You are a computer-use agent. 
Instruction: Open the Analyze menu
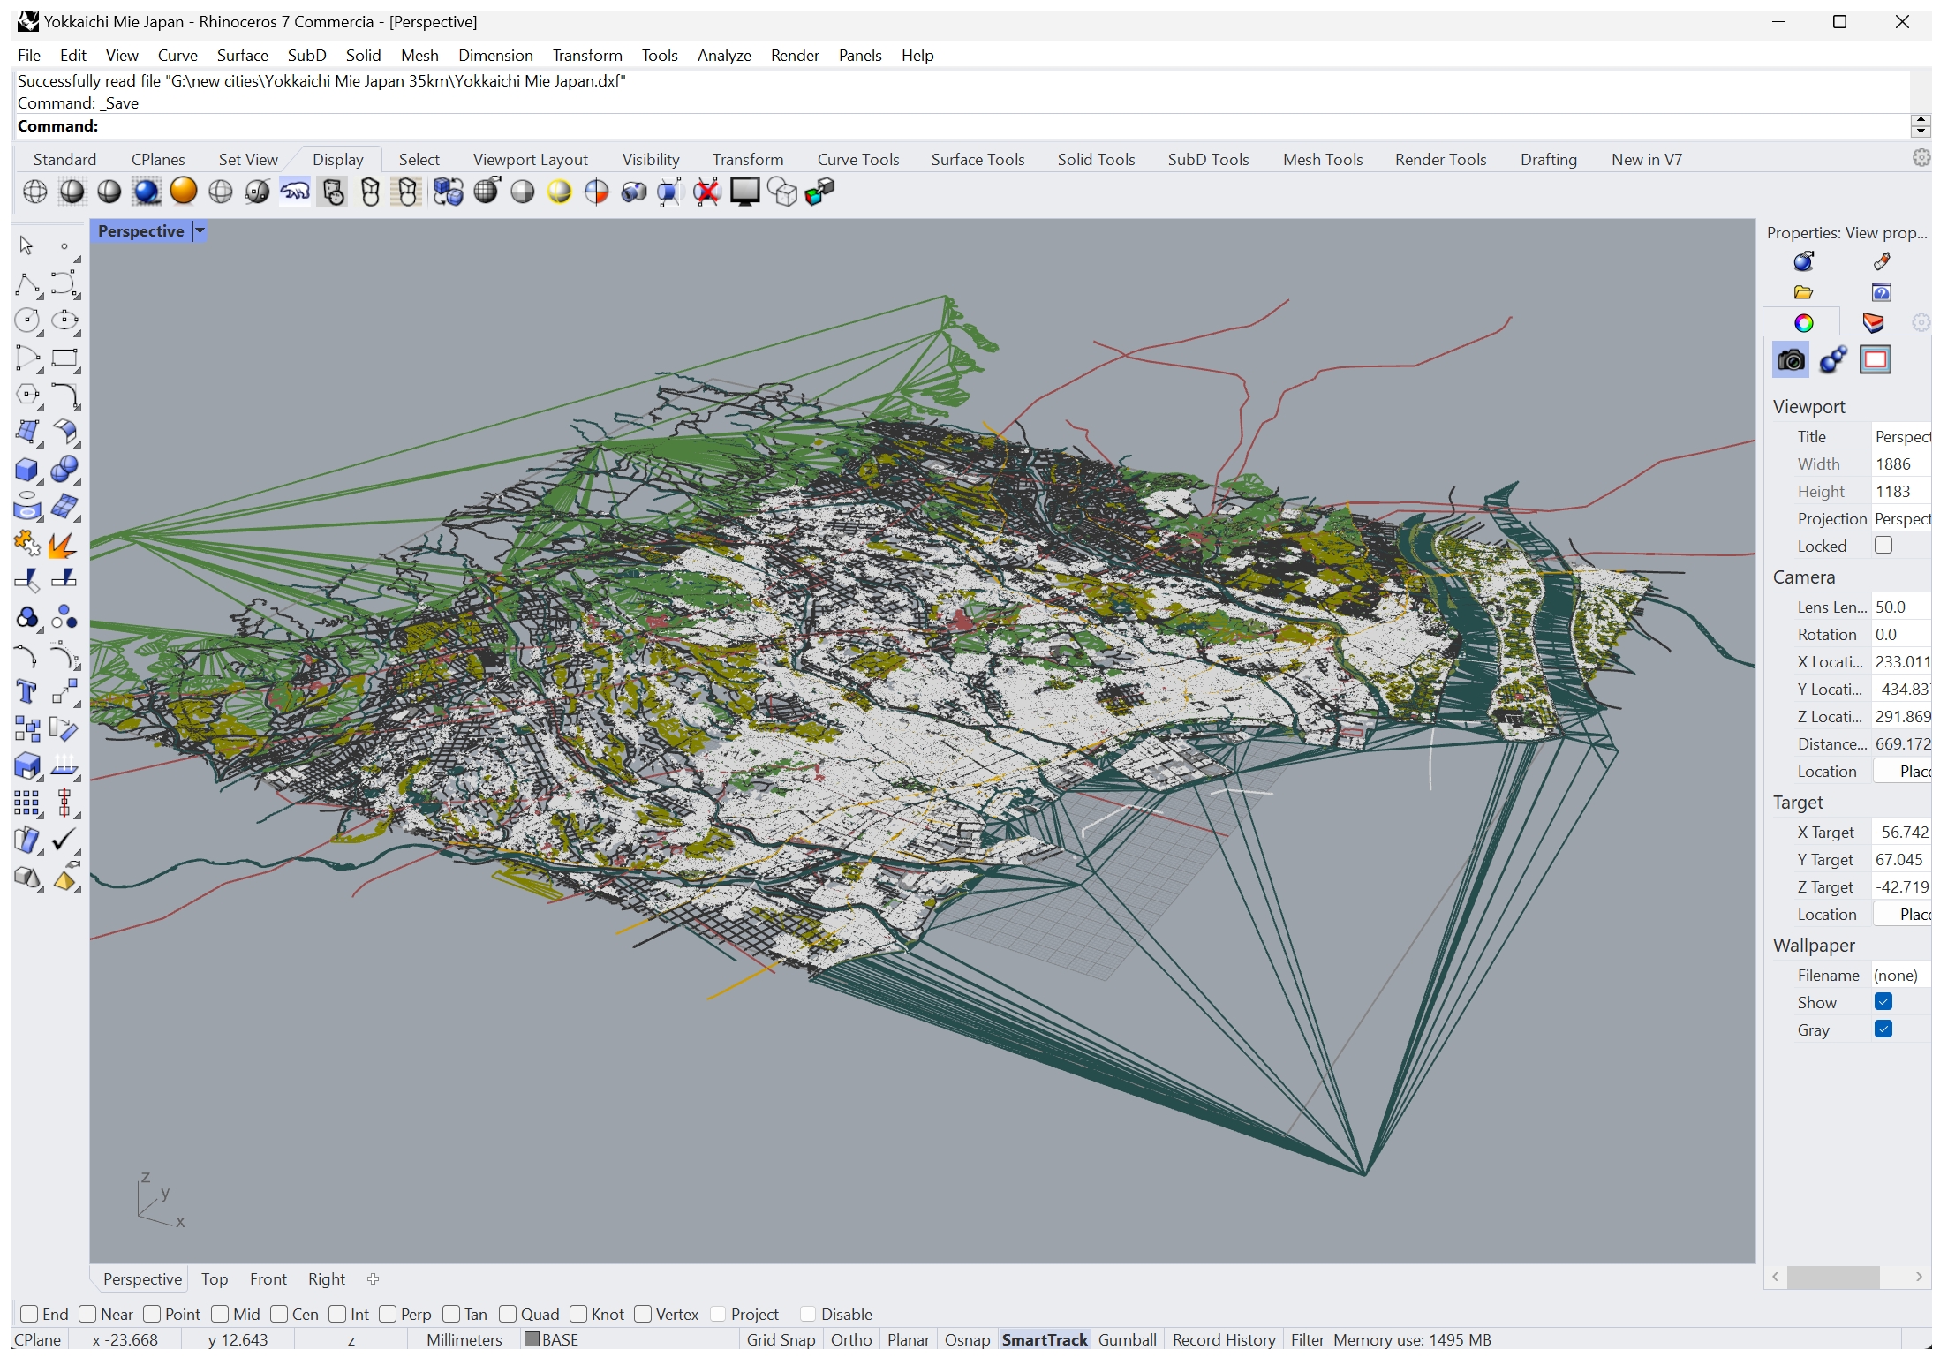[723, 55]
